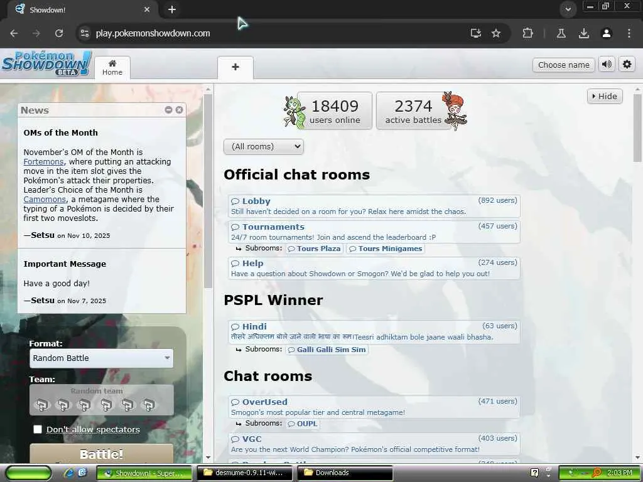Join the OverUsed chat room
Image resolution: width=643 pixels, height=482 pixels.
pyautogui.click(x=374, y=407)
